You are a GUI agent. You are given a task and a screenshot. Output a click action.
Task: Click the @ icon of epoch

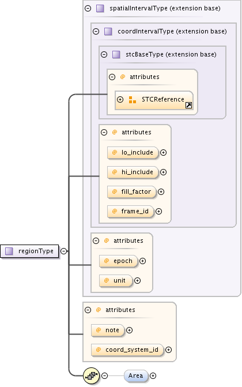coord(107,261)
